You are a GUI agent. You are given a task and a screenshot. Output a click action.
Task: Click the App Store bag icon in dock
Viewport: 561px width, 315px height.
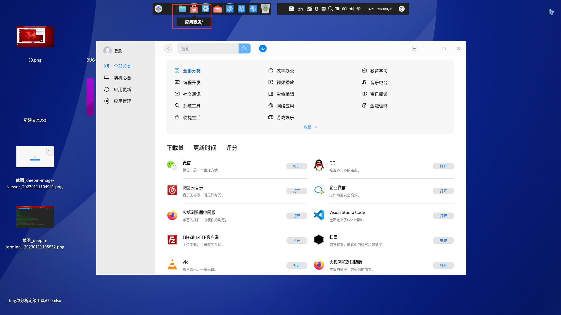194,9
